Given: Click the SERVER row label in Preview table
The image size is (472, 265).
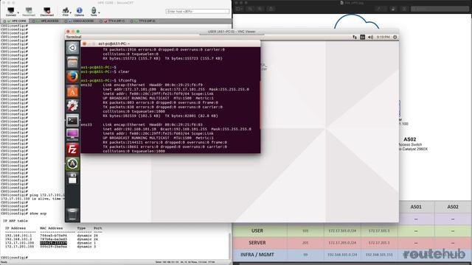Looking at the screenshot, I should 257,243.
